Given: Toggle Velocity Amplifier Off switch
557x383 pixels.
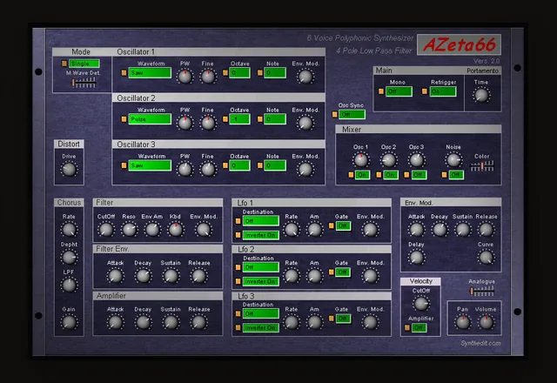Looking at the screenshot, I should [x=419, y=327].
